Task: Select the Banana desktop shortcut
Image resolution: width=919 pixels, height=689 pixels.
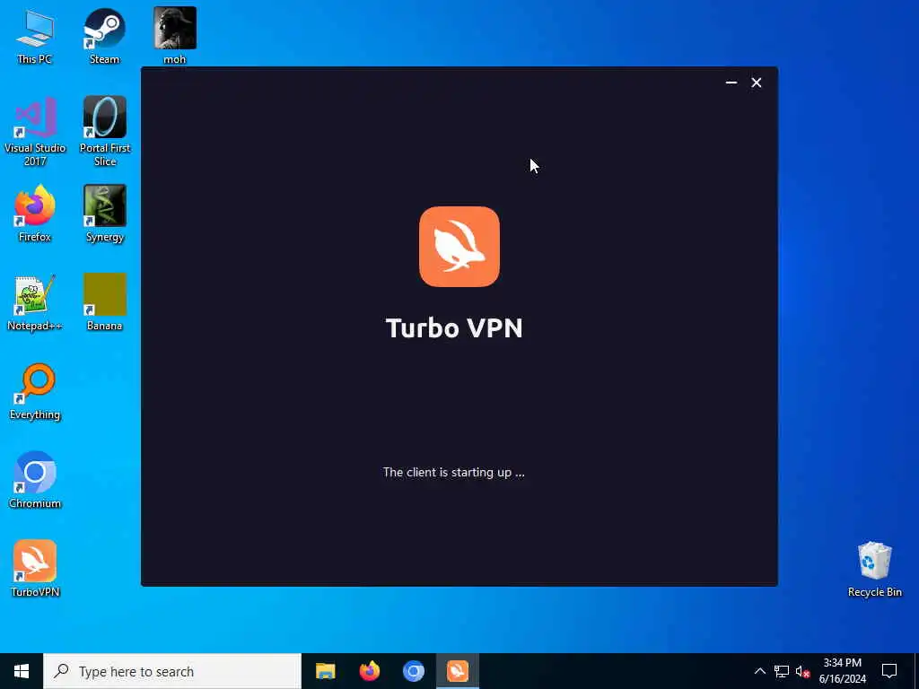Action: pos(105,303)
